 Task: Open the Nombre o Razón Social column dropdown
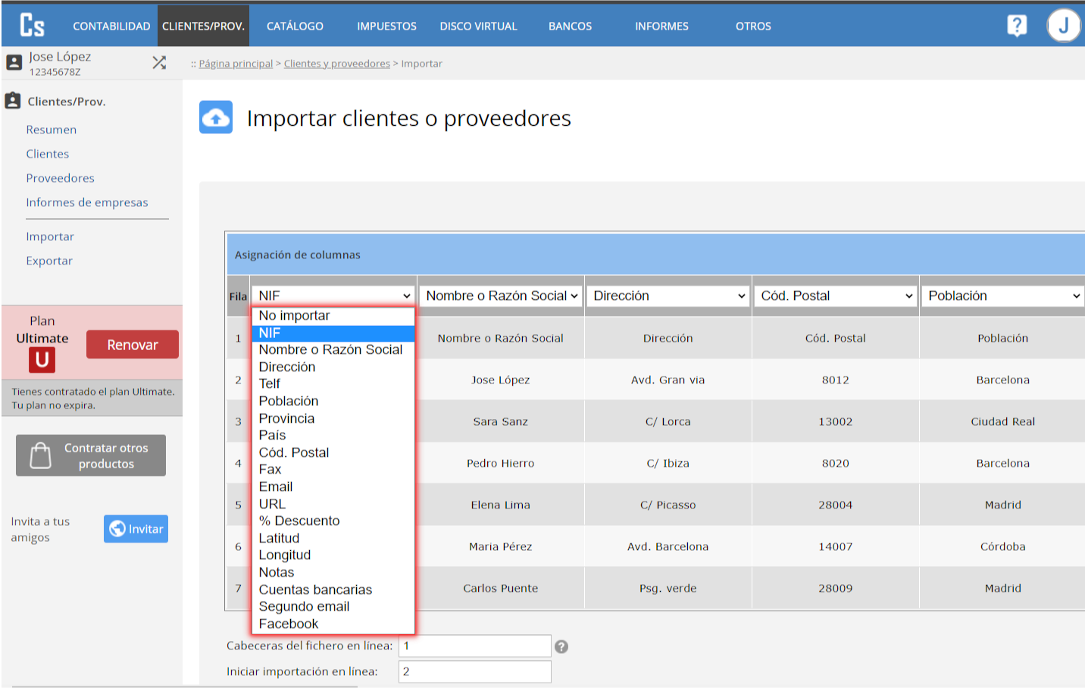tap(501, 296)
